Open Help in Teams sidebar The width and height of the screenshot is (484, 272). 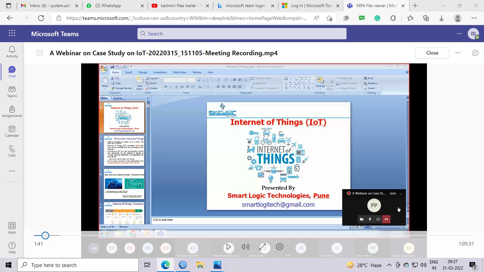pos(12,248)
